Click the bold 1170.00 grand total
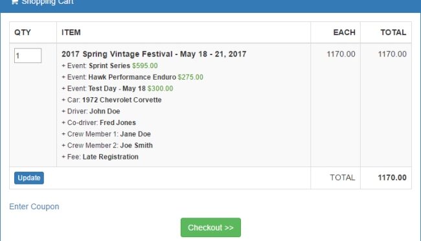The image size is (421, 241). pos(392,178)
